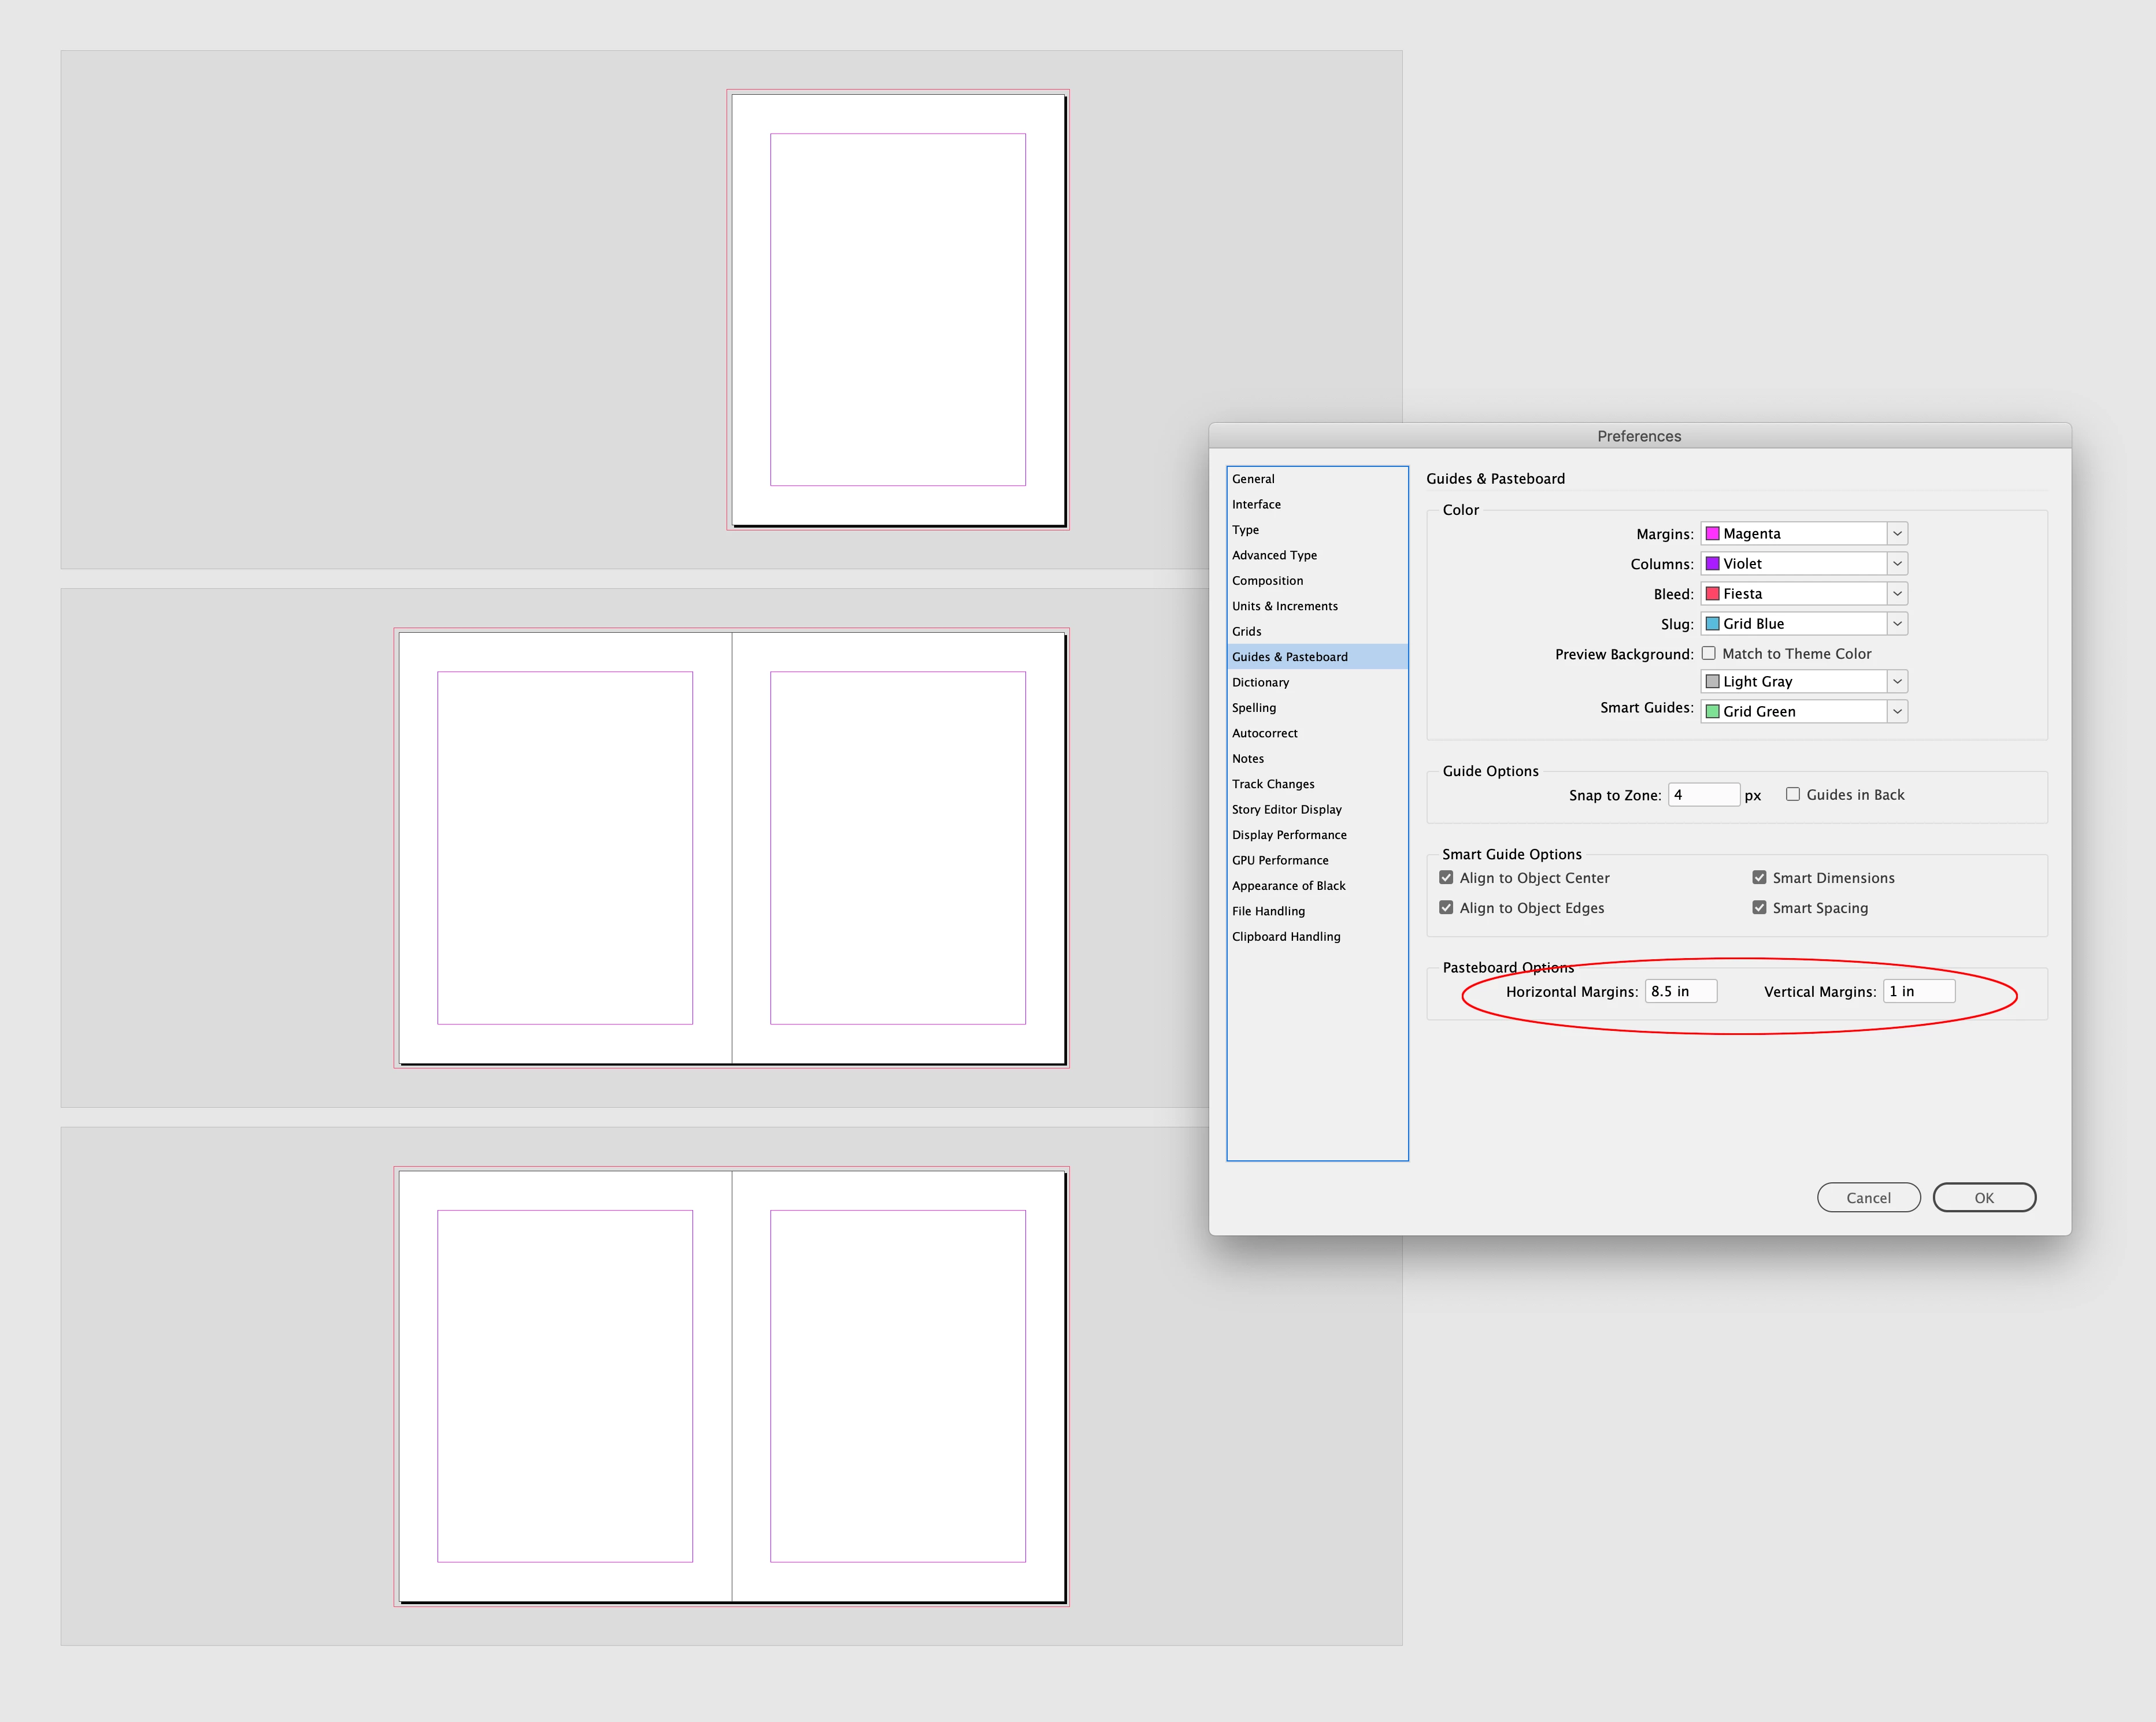Viewport: 2156px width, 1722px height.
Task: Open the Light Gray preview background dropdown
Action: [x=1896, y=681]
